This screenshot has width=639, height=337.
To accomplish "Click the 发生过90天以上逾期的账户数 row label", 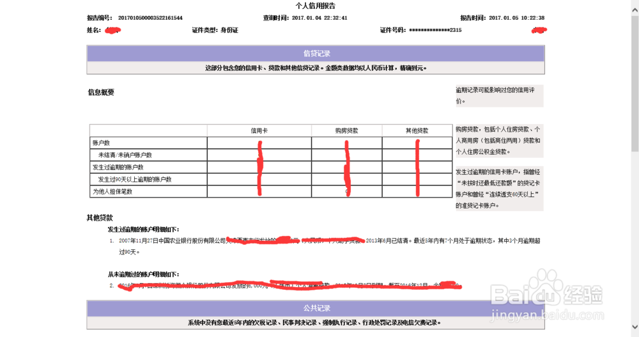I will click(x=135, y=180).
